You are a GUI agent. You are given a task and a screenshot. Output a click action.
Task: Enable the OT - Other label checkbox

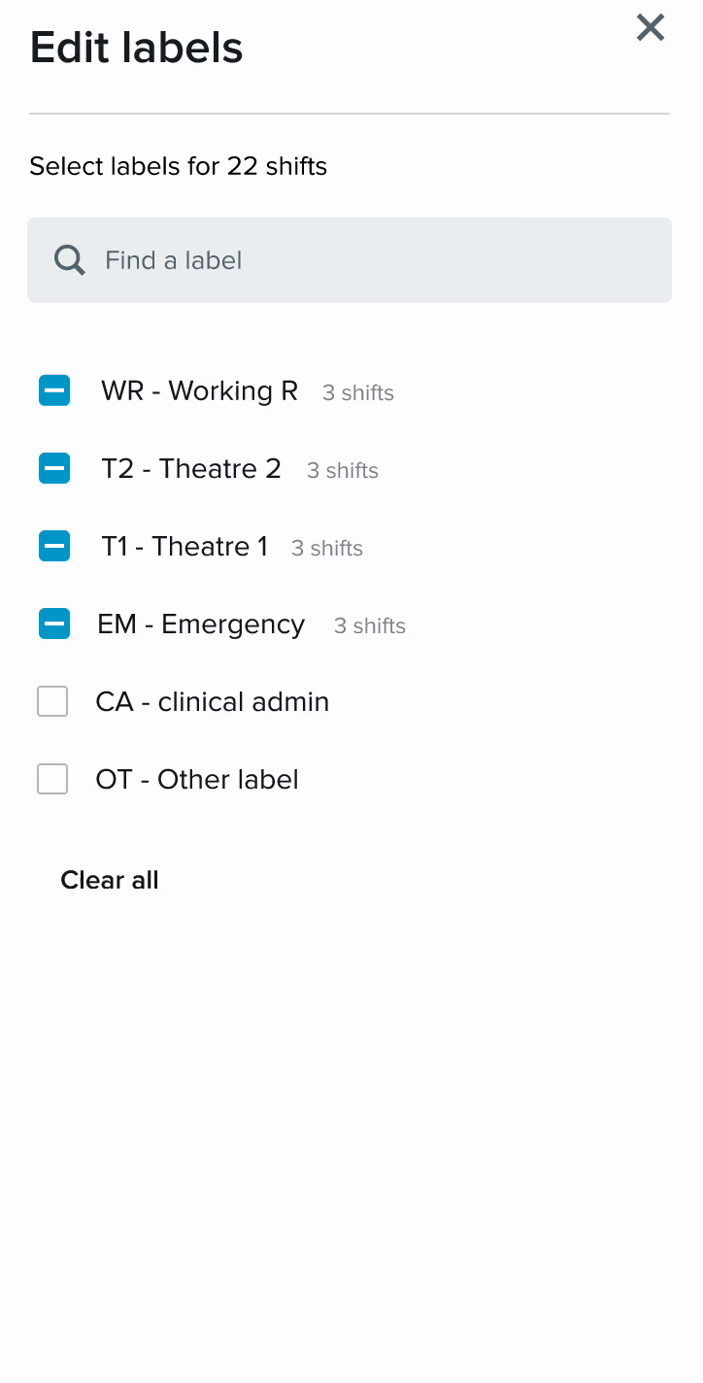[x=52, y=779]
